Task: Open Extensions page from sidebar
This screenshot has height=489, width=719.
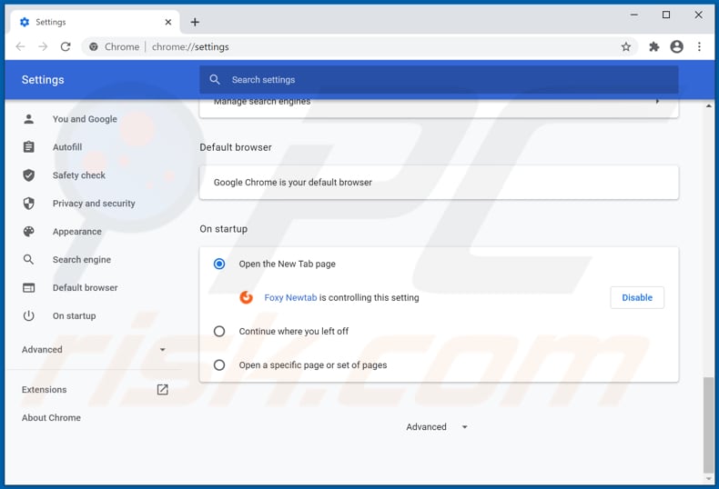Action: pos(44,390)
